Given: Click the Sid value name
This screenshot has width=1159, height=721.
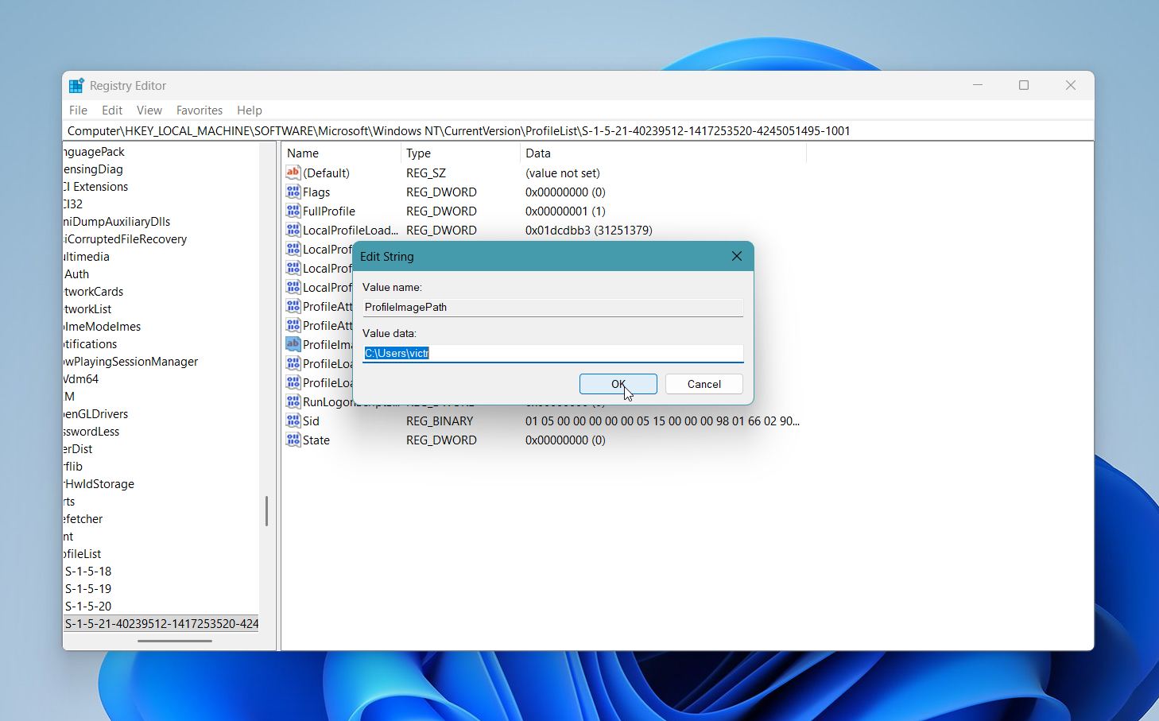Looking at the screenshot, I should click(311, 421).
